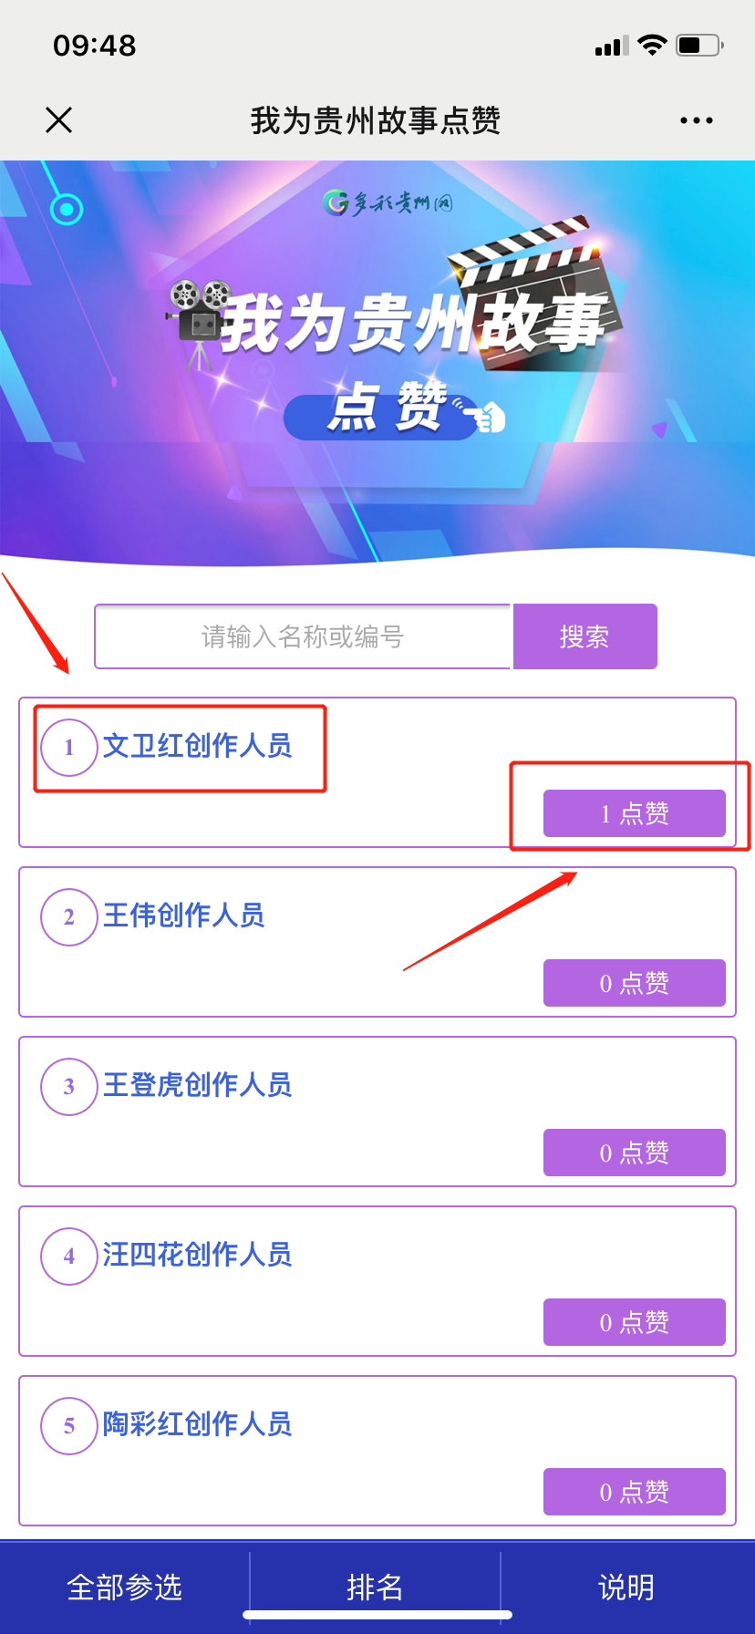Tap the numbered circle 1 badge

pos(69,748)
